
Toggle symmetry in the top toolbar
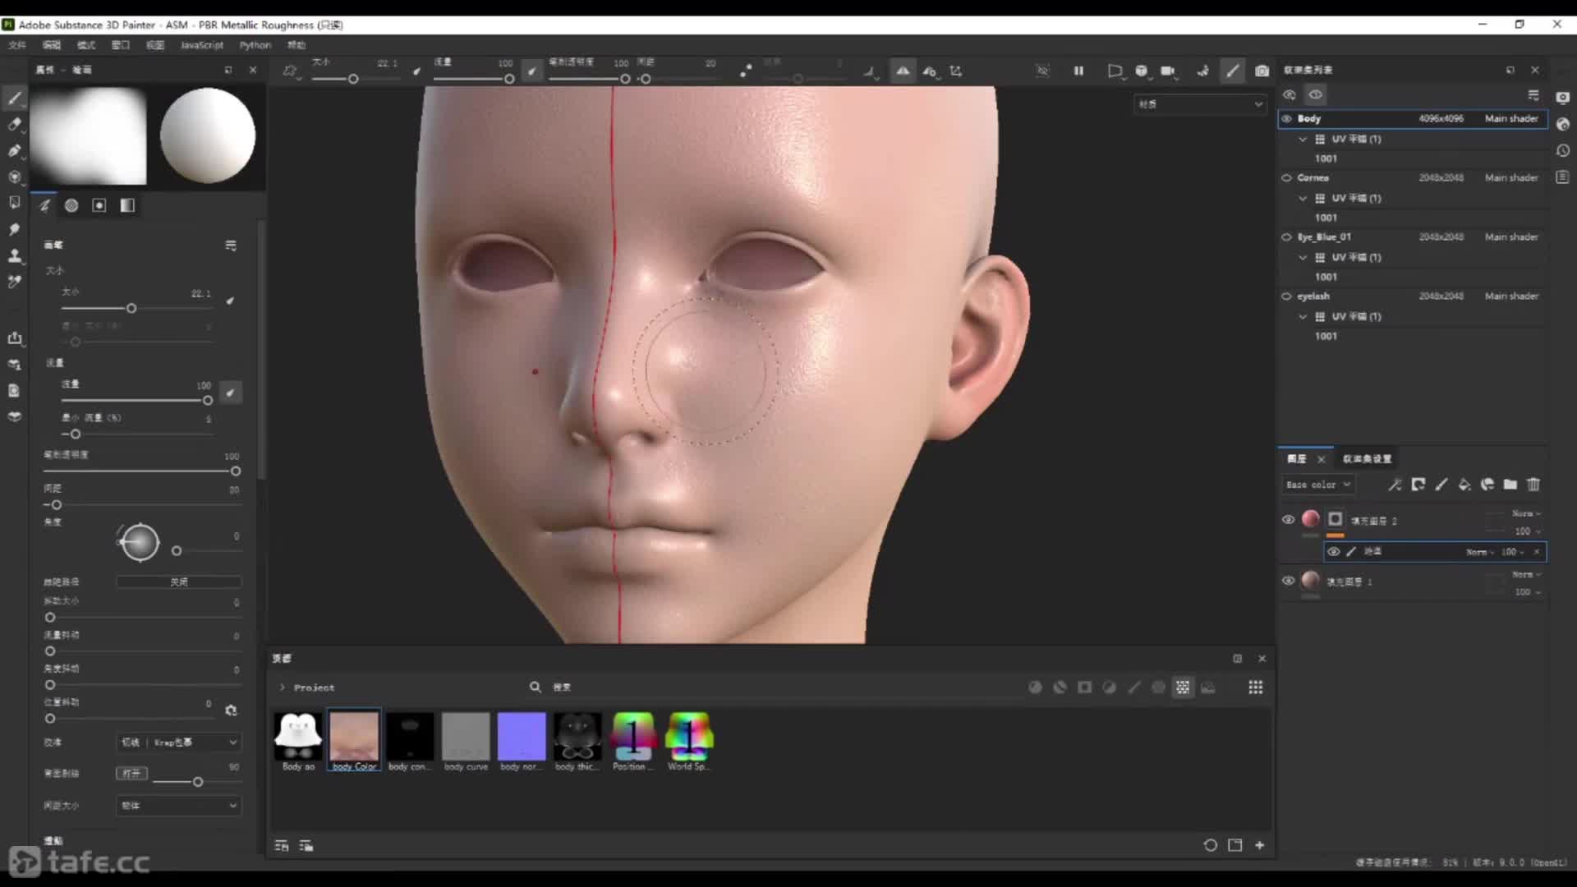pyautogui.click(x=903, y=71)
